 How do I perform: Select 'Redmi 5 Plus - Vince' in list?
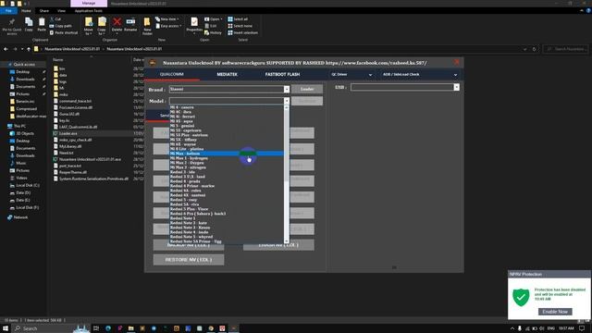(x=227, y=209)
